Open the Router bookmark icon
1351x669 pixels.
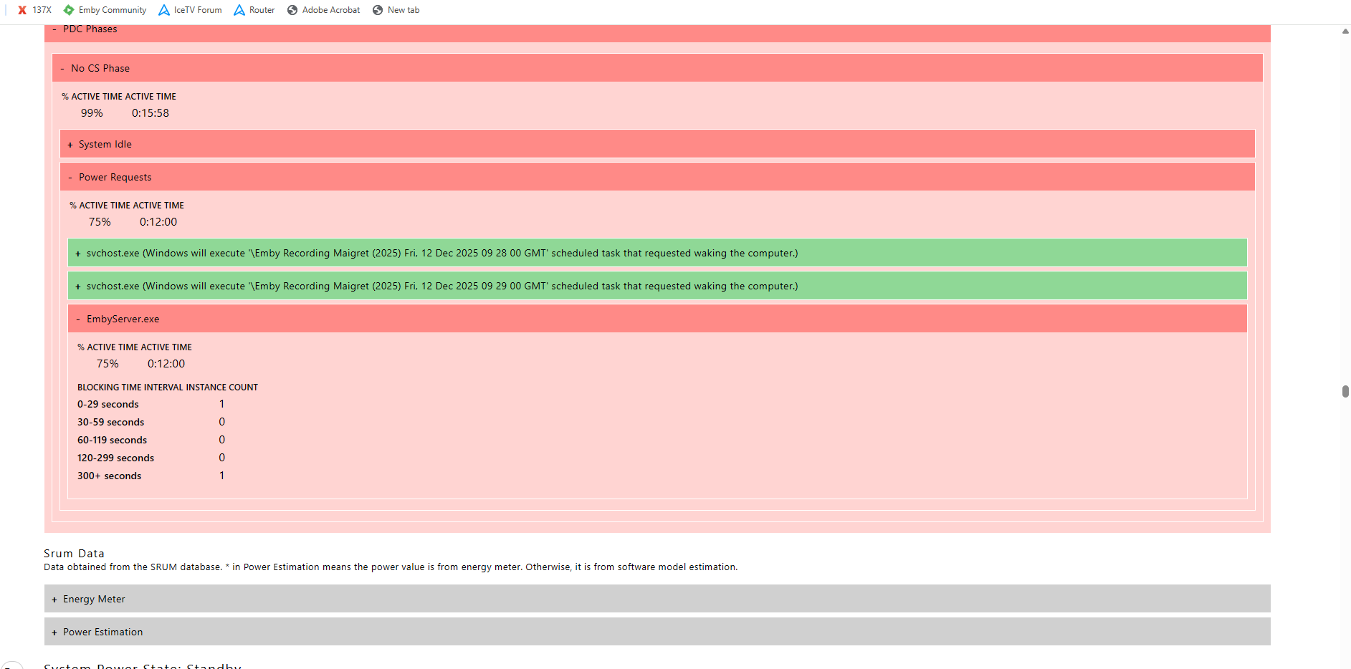tap(239, 10)
